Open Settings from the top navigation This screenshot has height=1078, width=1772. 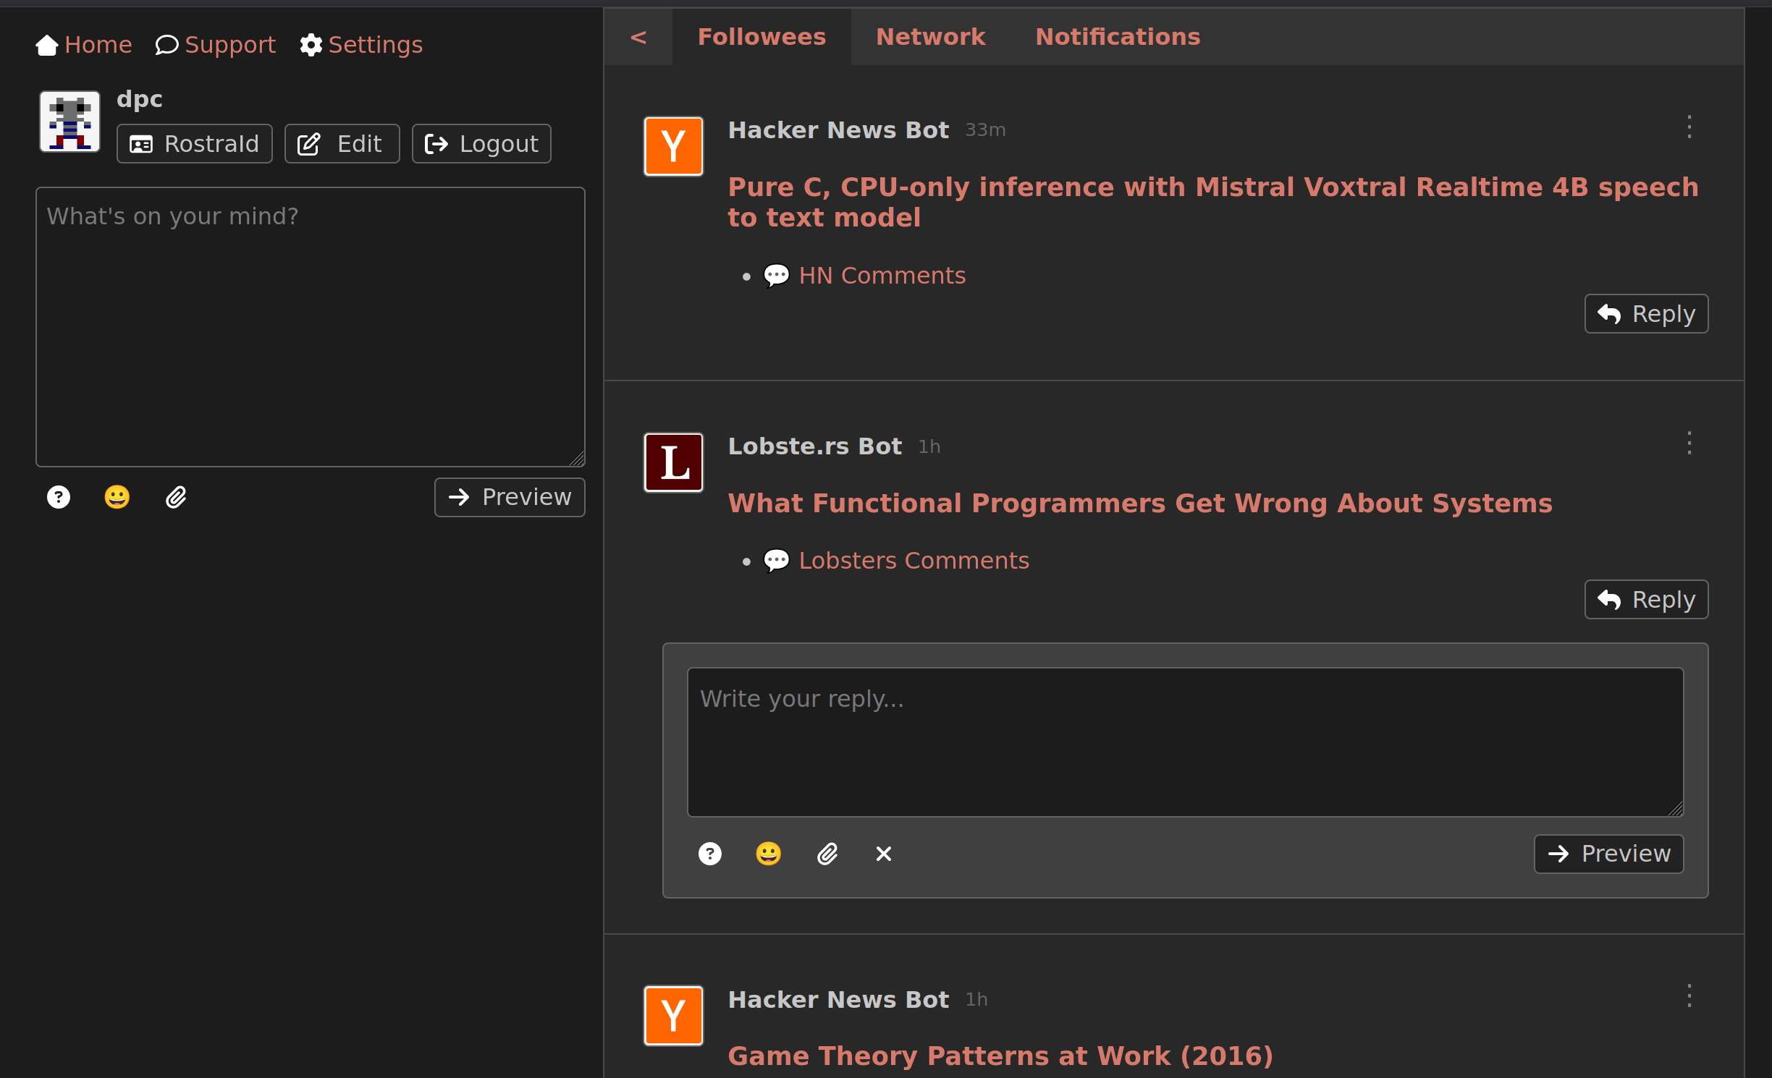[361, 45]
